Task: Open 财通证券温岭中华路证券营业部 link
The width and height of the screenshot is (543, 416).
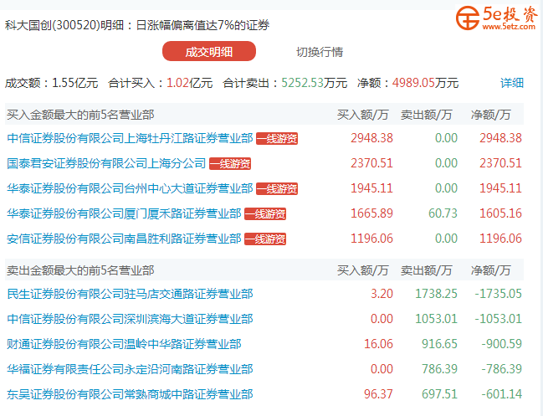Action: click(x=124, y=344)
